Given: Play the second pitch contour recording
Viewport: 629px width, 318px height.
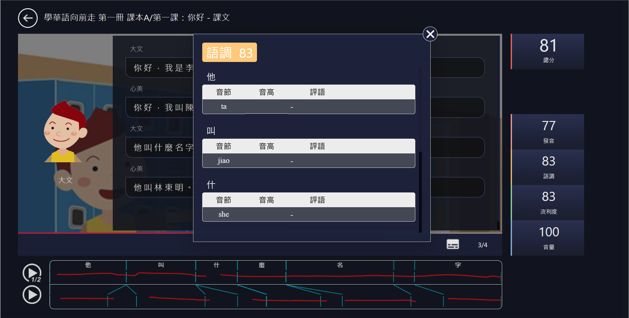Looking at the screenshot, I should pos(31,295).
